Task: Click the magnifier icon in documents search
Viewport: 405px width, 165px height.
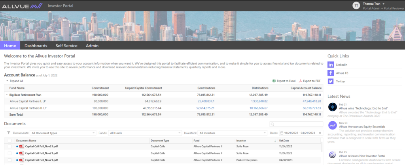Action: point(272,124)
